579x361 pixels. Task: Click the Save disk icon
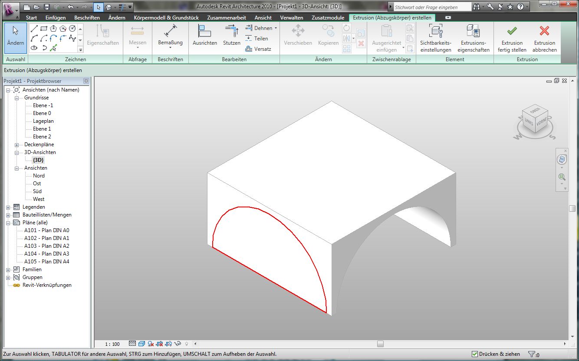47,7
